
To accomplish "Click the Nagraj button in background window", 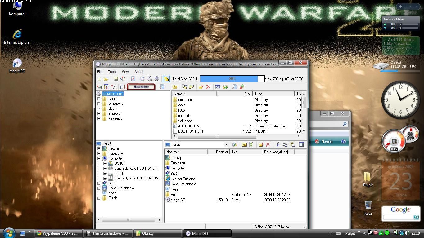I will [324, 141].
